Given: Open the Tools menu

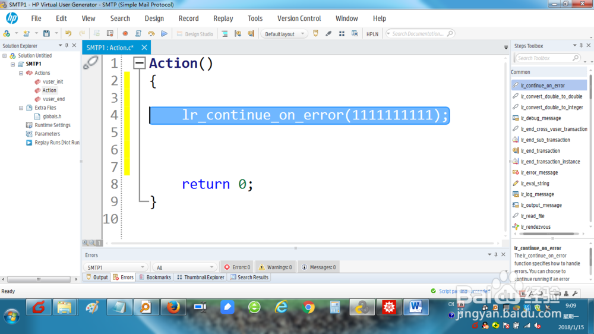Looking at the screenshot, I should coord(255,18).
